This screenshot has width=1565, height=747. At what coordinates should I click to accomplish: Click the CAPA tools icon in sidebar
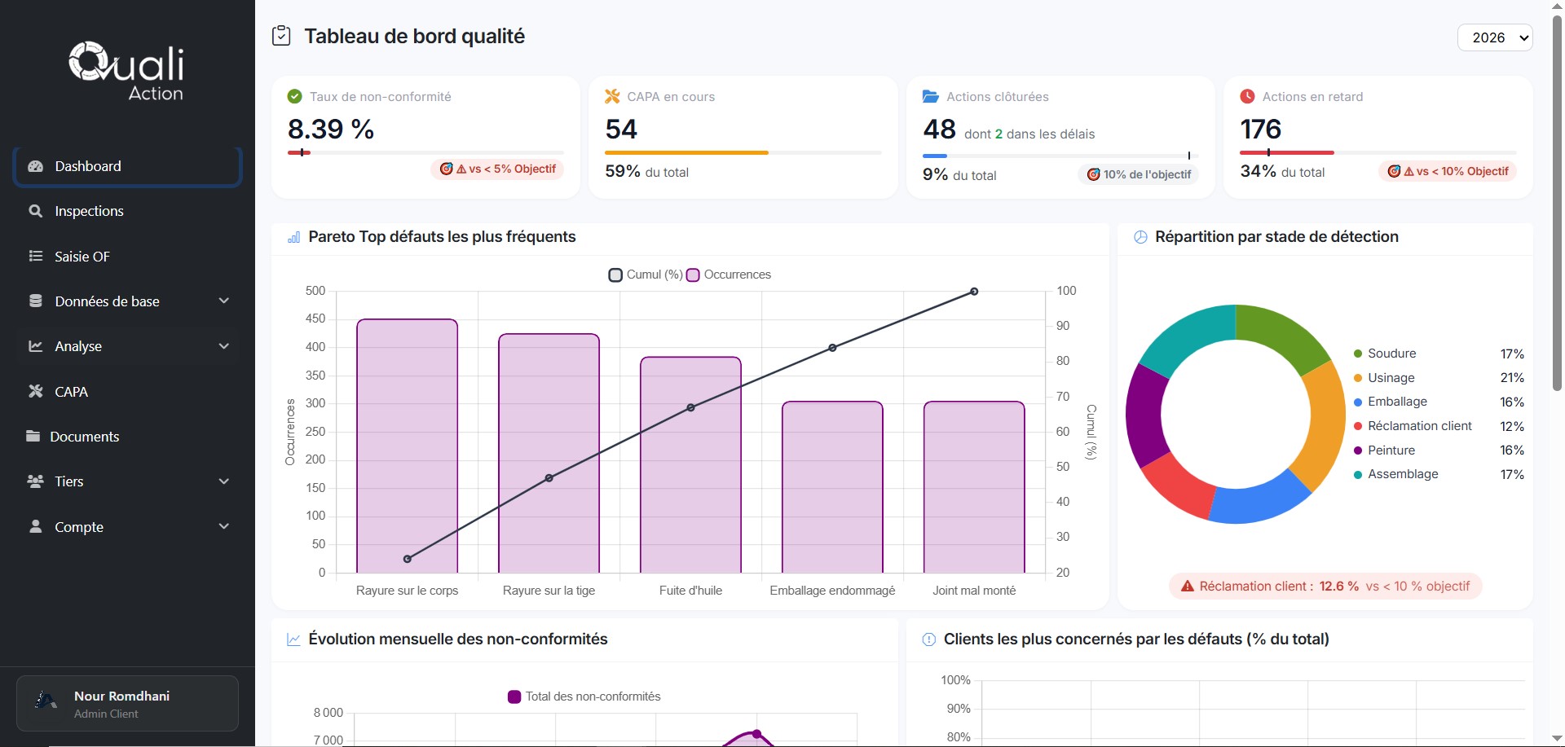(35, 391)
